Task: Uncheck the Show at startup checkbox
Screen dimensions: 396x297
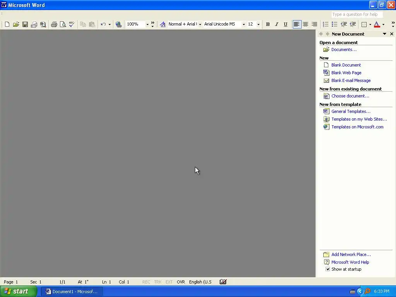Action: click(x=328, y=269)
